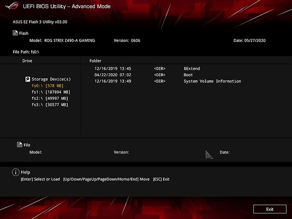292x219 pixels.
Task: Click the [ESC] Exit help hint
Action: point(161,179)
